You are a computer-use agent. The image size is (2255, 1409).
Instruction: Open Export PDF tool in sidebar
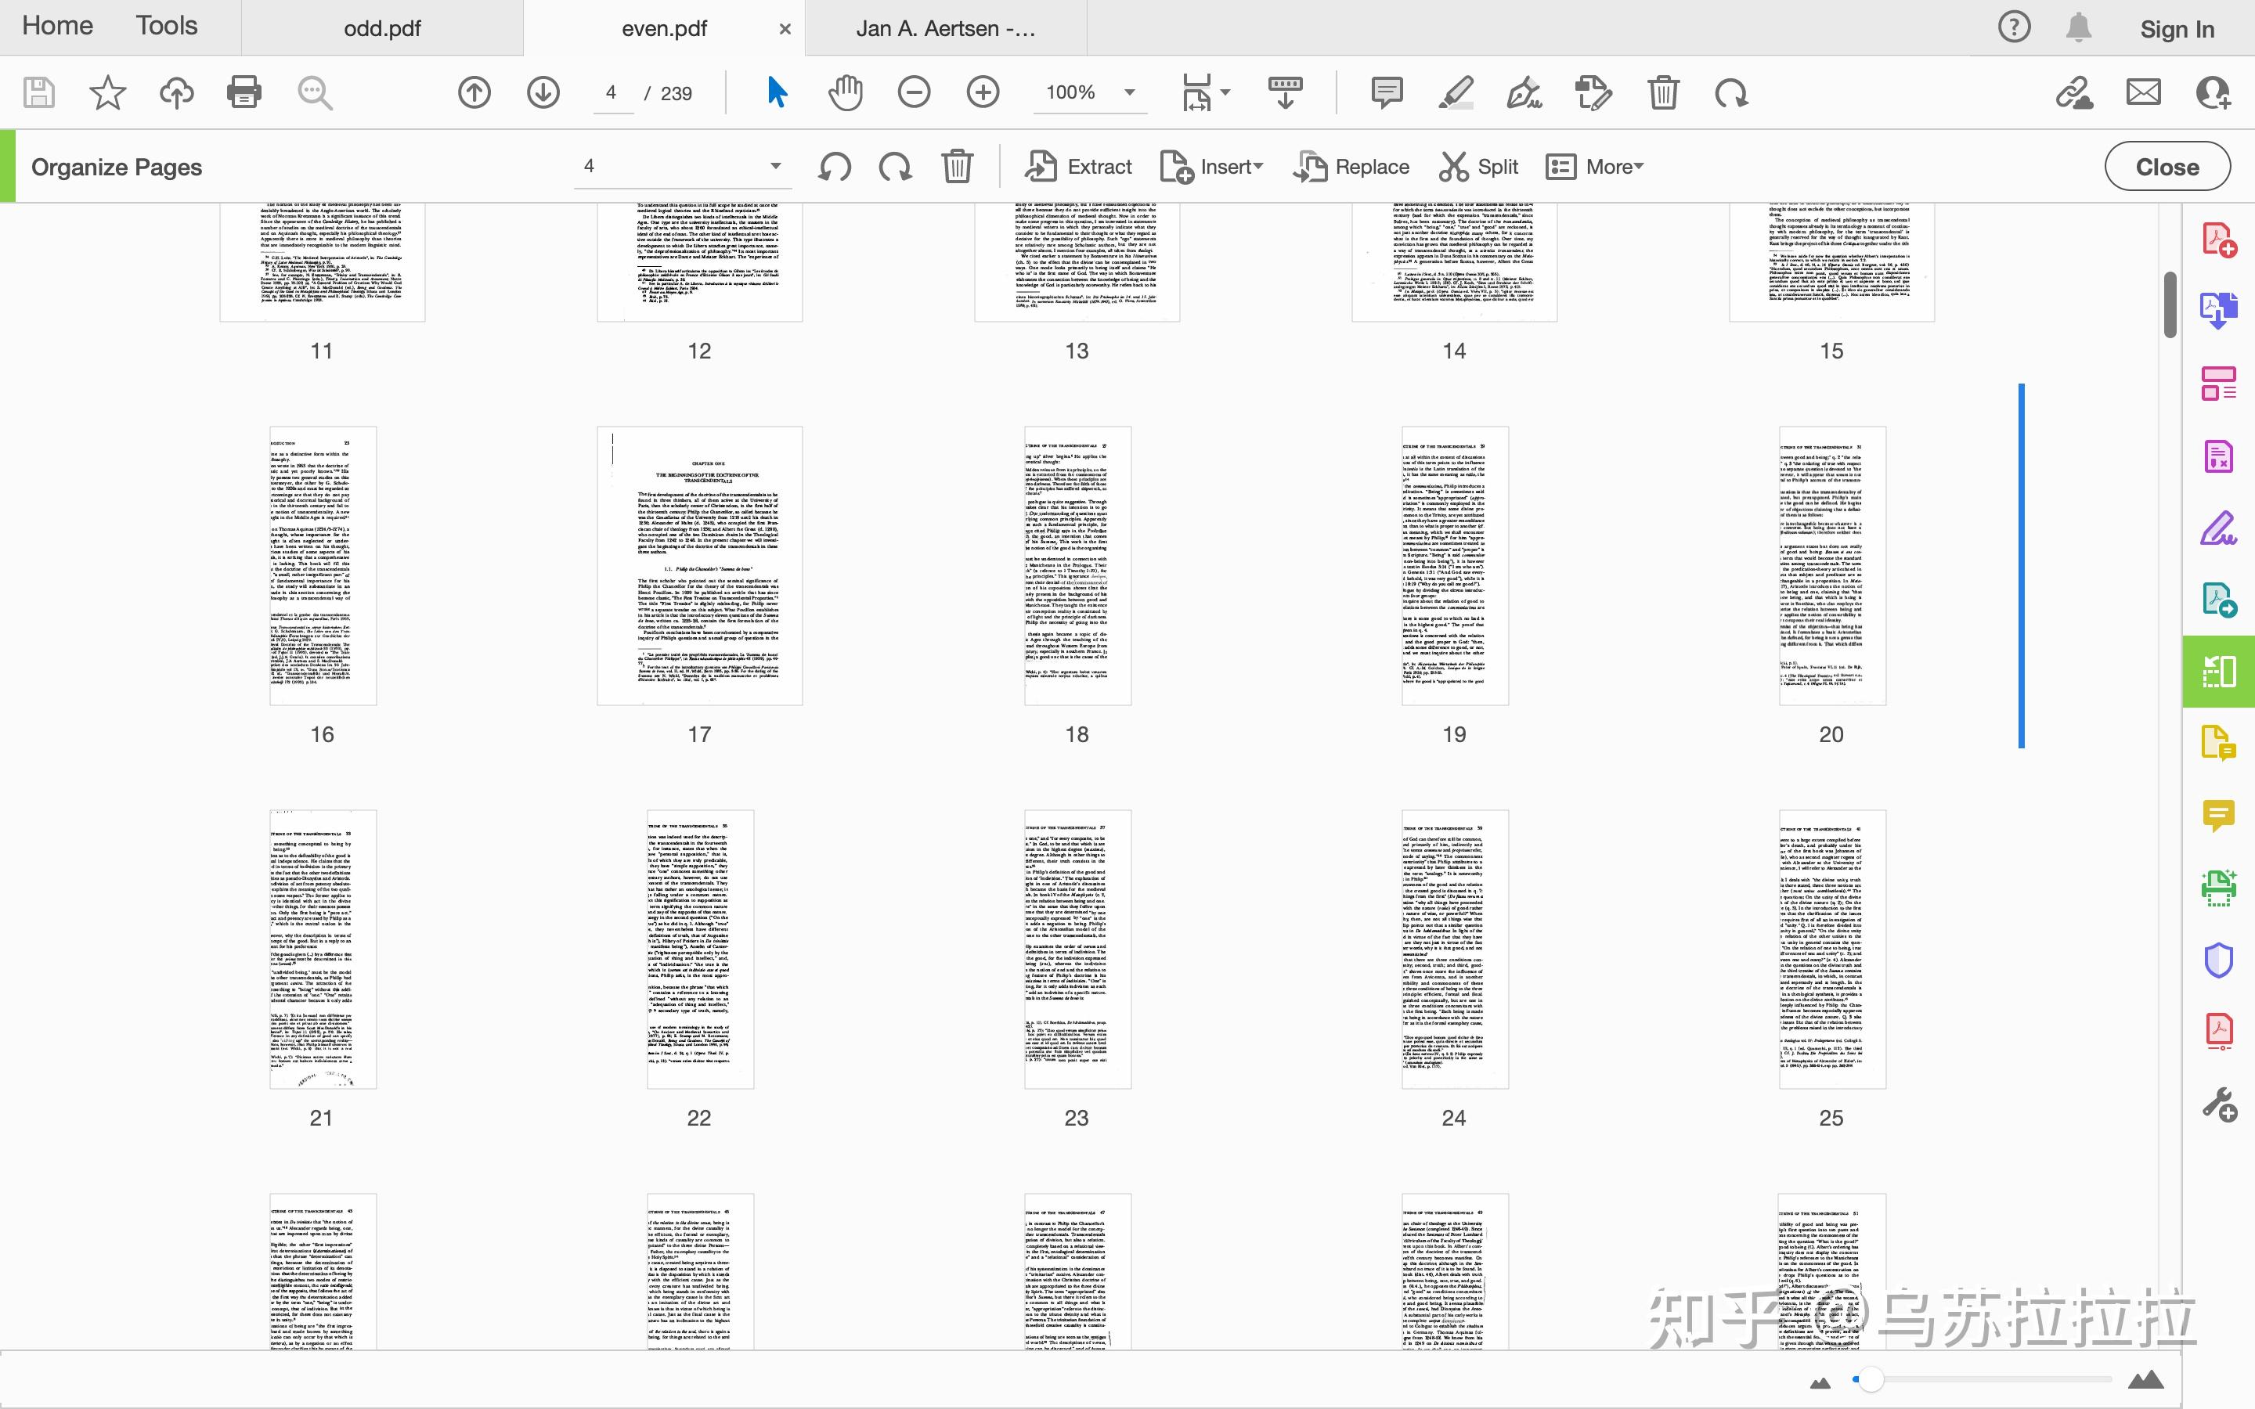click(x=2219, y=310)
